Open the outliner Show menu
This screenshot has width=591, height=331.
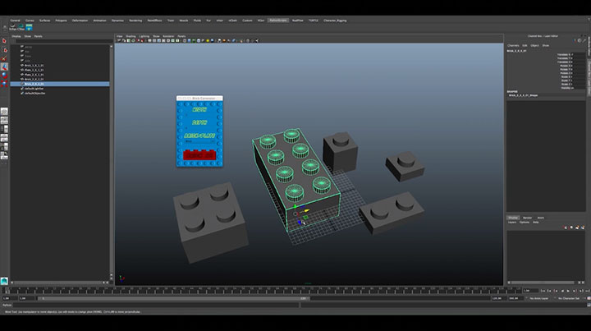(28, 36)
